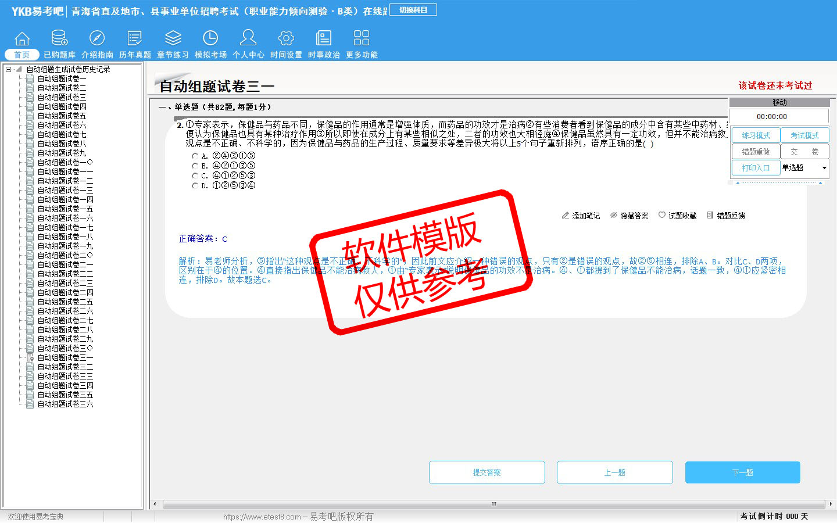The image size is (837, 523).
Task: Click 切换科目 subject switch button
Action: point(413,10)
